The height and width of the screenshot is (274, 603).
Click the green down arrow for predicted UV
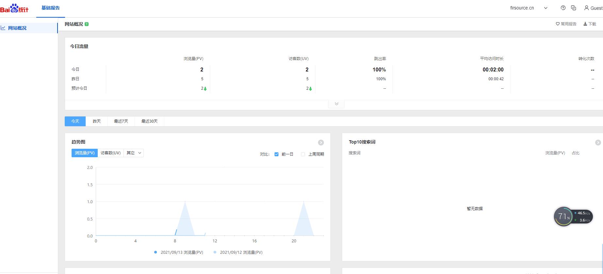[x=310, y=89]
